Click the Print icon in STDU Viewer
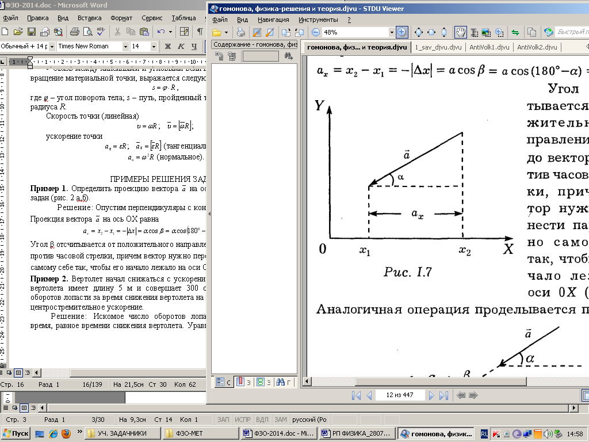Viewport: 589px width, 442px height. tap(240, 33)
